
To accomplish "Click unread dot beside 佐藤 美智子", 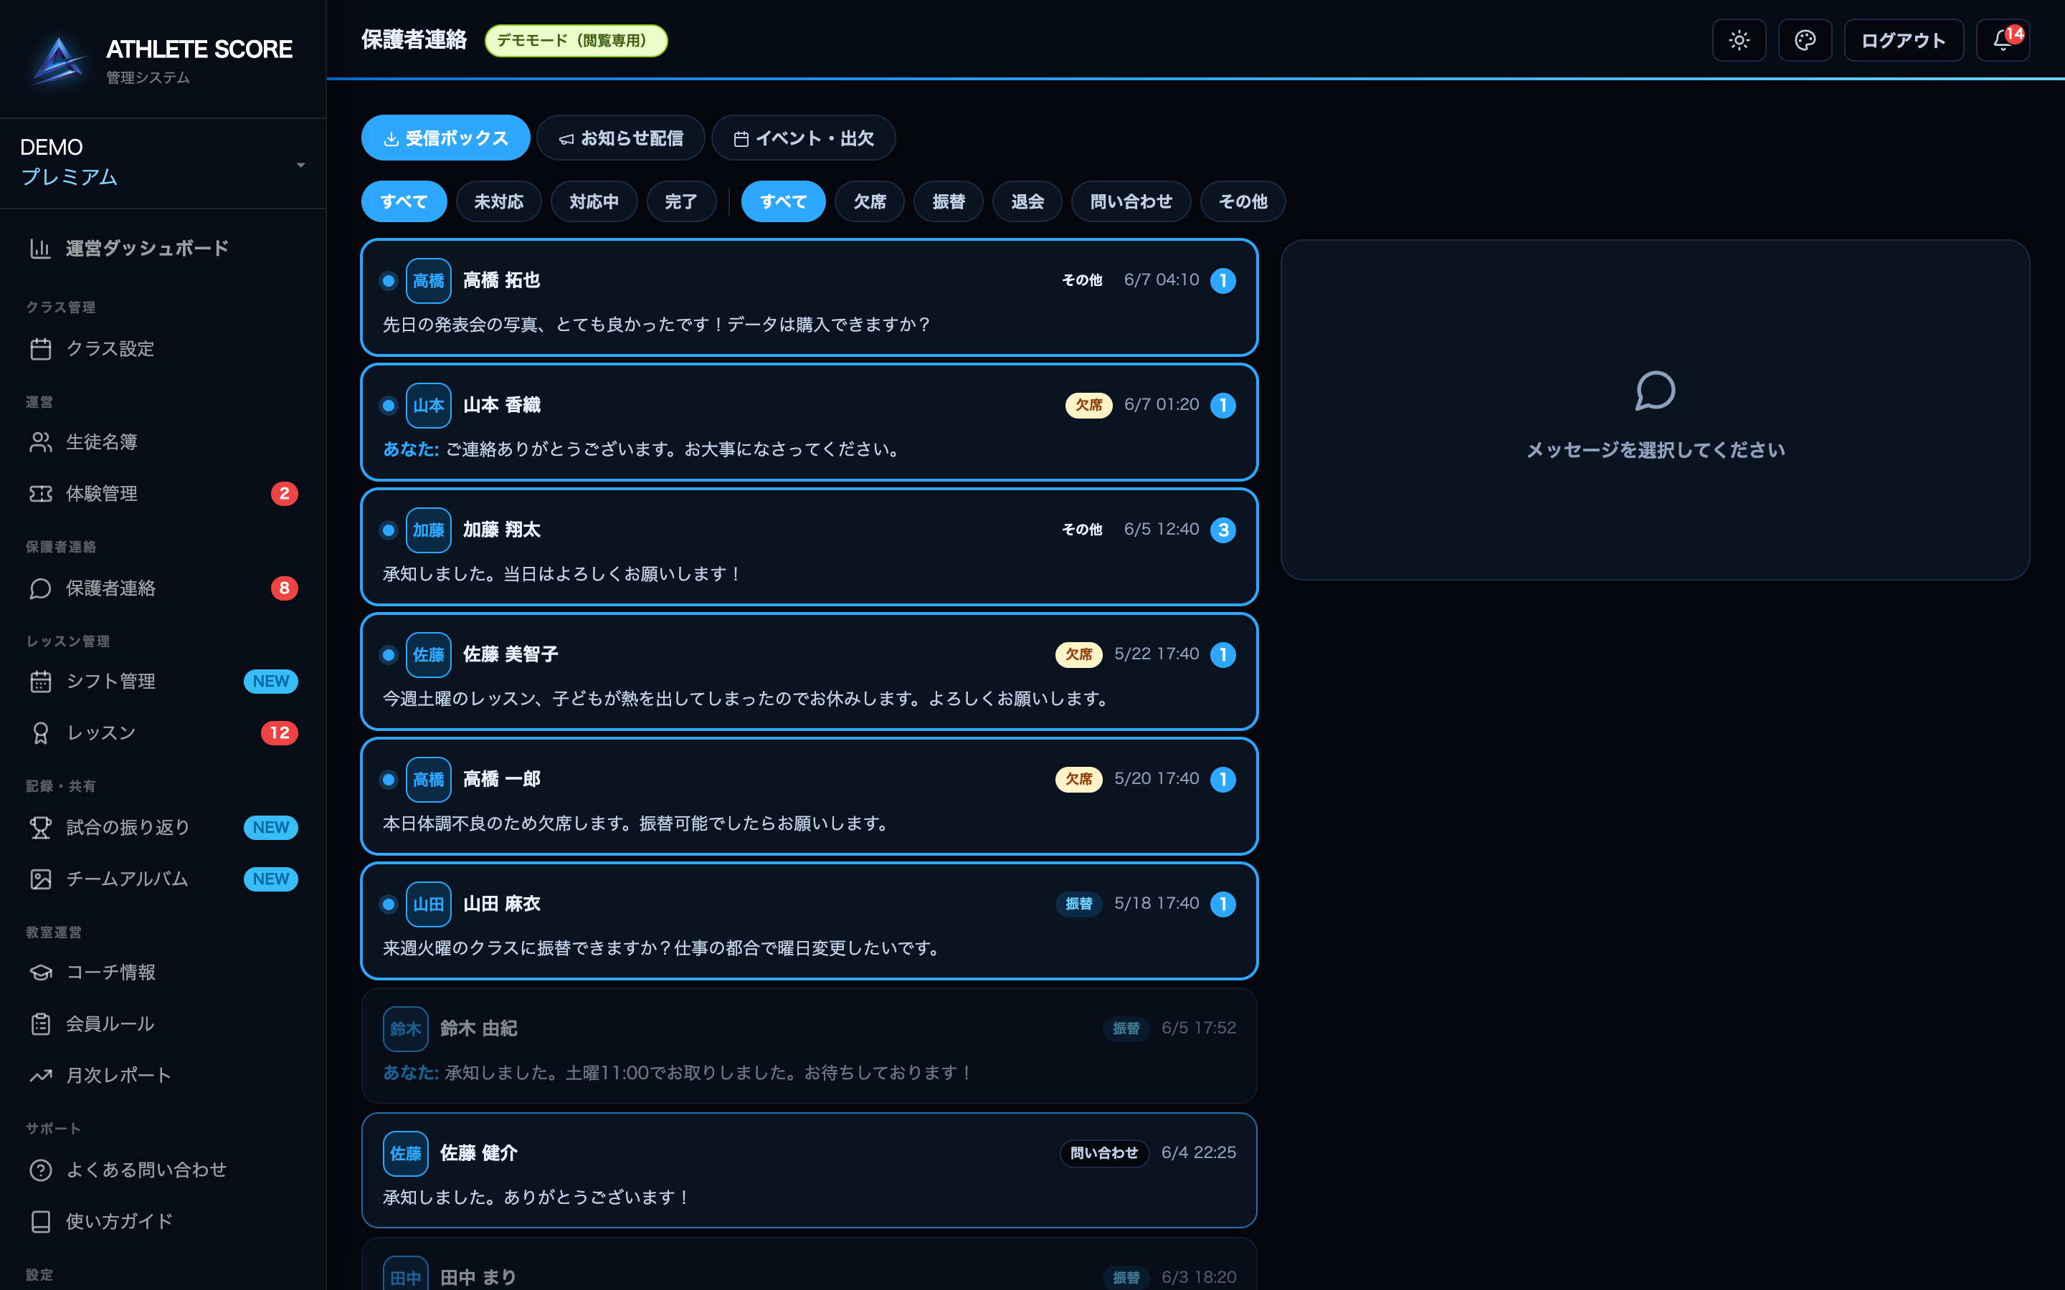I will pos(388,655).
